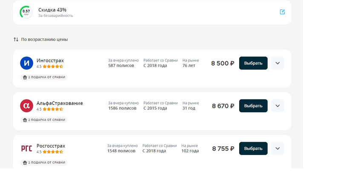Expand Ingosstrakh offer details chevron
The width and height of the screenshot is (341, 192).
pos(277,63)
